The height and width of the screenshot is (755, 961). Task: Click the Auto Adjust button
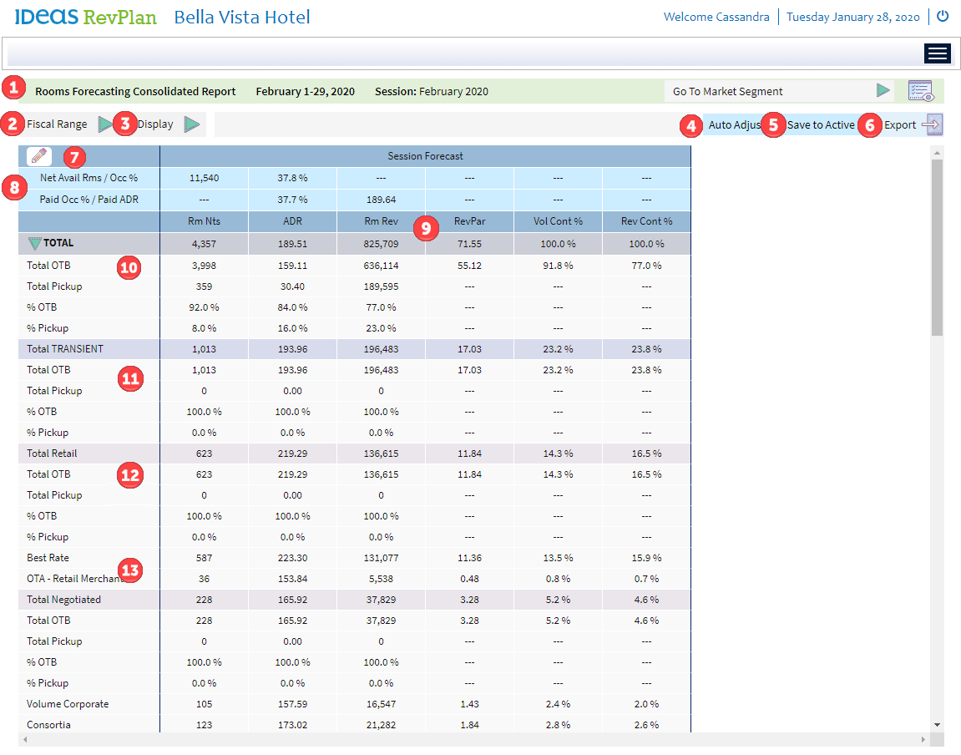(x=733, y=125)
